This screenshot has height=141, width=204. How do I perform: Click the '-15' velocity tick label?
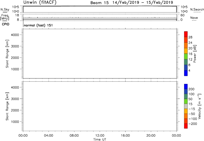click(192, 109)
